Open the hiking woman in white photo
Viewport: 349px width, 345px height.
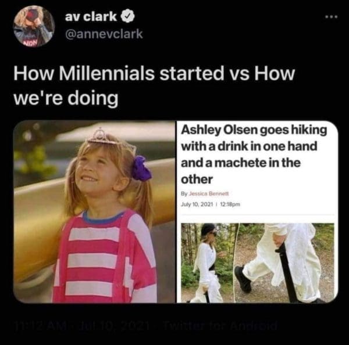(x=209, y=263)
